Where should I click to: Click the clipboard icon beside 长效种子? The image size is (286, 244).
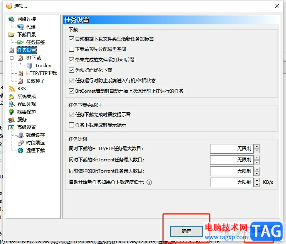pyautogui.click(x=20, y=81)
